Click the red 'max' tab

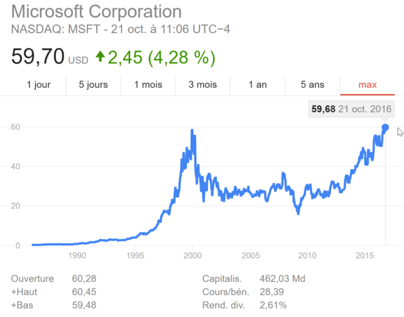coord(367,85)
